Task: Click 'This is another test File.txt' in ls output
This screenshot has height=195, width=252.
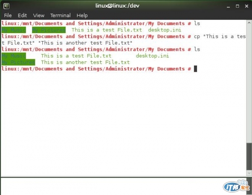Action: point(85,62)
